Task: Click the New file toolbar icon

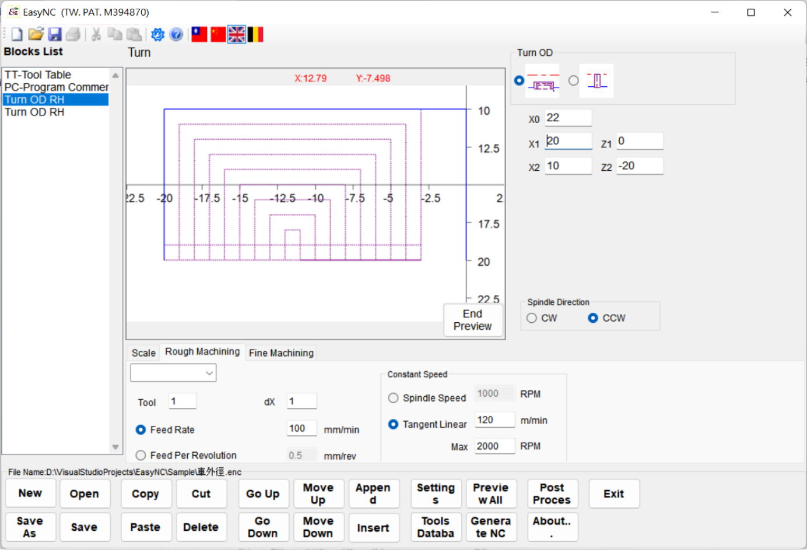Action: click(17, 34)
